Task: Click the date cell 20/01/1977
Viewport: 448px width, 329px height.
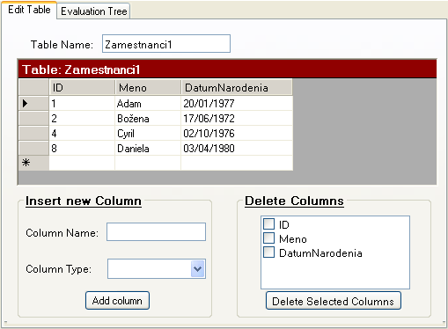Action: click(237, 103)
